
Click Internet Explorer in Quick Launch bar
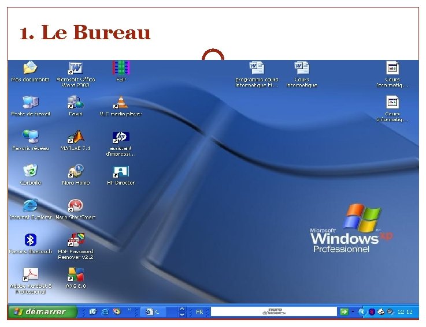tap(105, 312)
